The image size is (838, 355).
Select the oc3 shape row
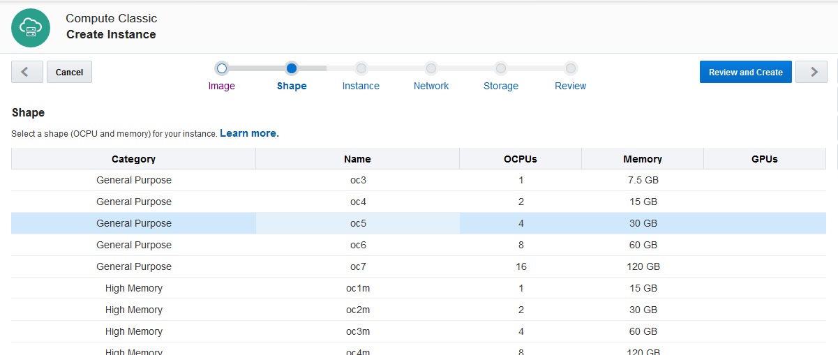pos(358,180)
